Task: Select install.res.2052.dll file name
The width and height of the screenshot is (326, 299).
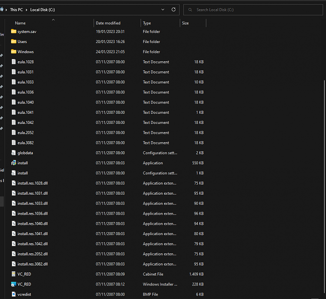Action: tap(33, 254)
